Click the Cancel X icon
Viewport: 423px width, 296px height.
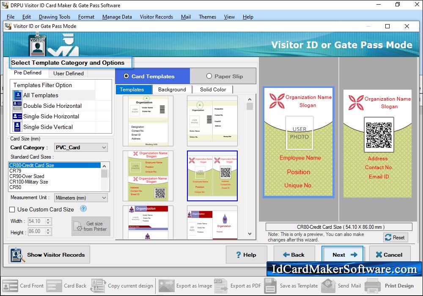[379, 255]
